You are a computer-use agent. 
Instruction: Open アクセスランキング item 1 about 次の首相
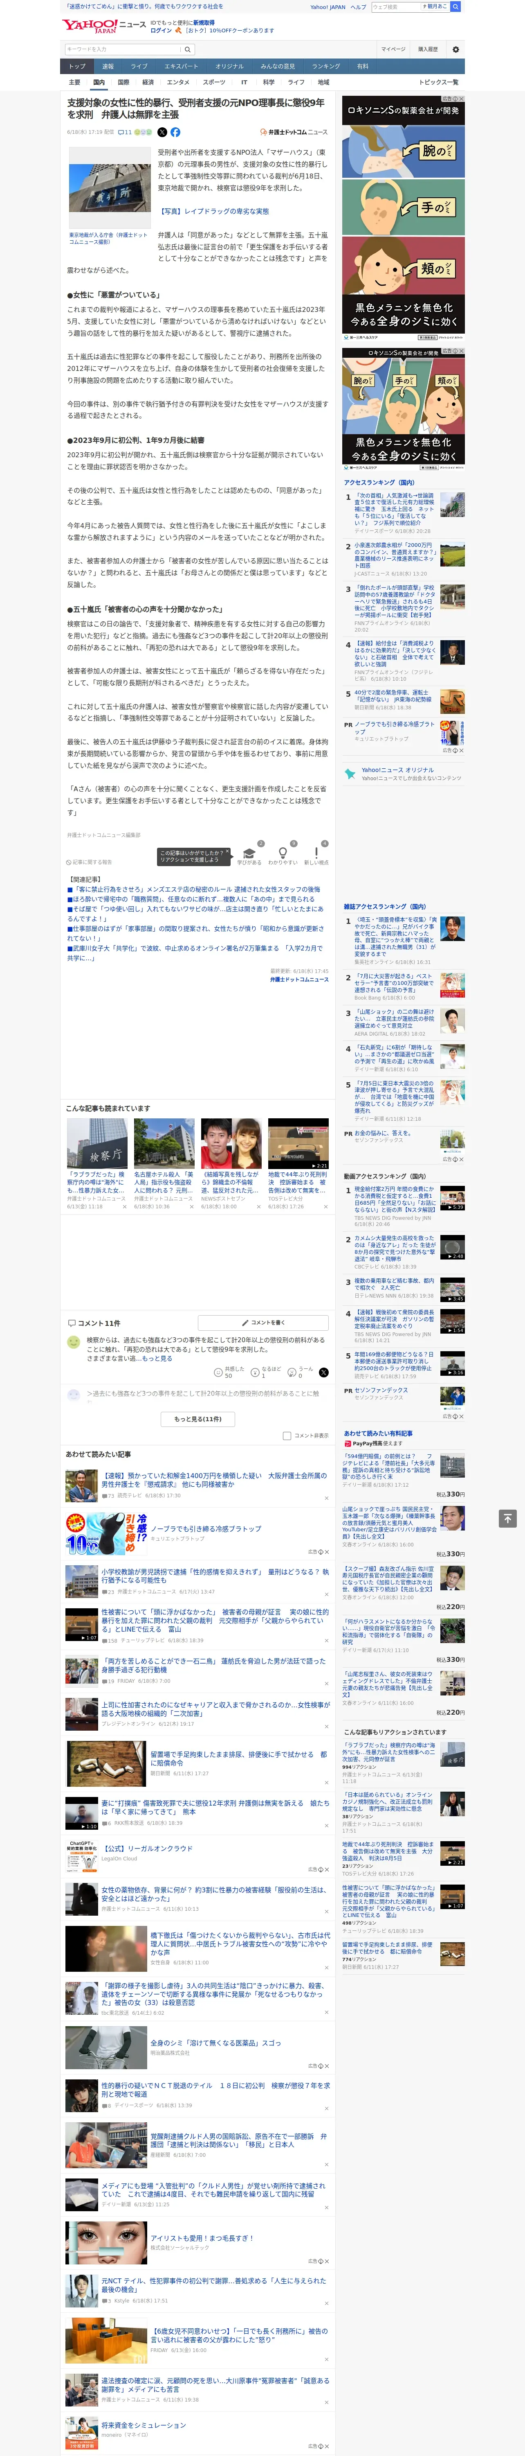[x=395, y=509]
